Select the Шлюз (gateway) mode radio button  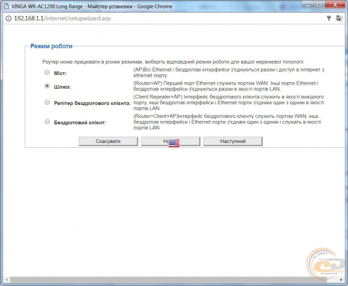47,86
